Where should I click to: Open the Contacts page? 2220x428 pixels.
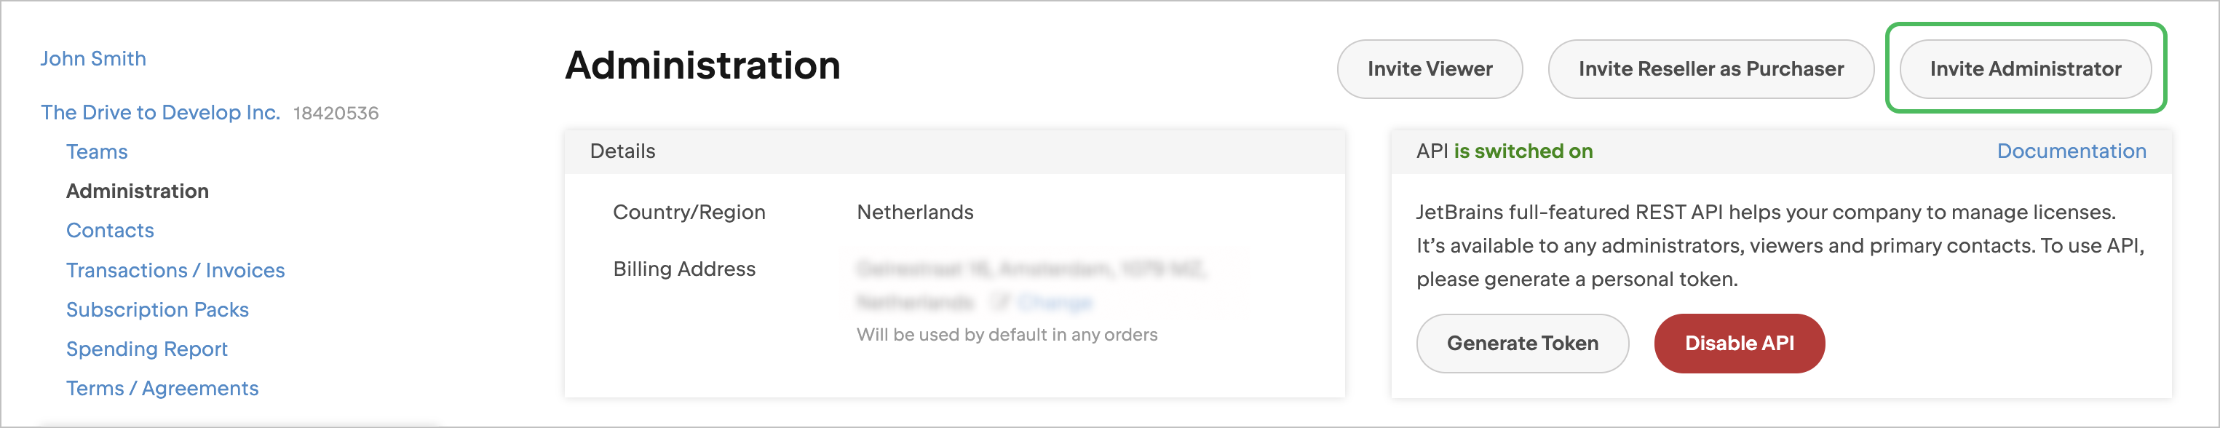click(109, 231)
